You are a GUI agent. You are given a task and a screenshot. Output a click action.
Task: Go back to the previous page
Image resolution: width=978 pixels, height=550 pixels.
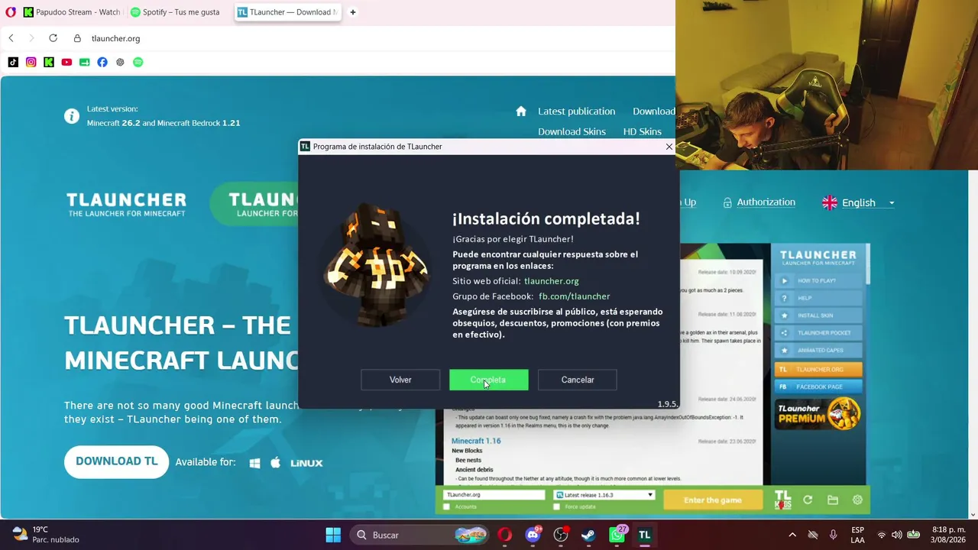pos(11,38)
